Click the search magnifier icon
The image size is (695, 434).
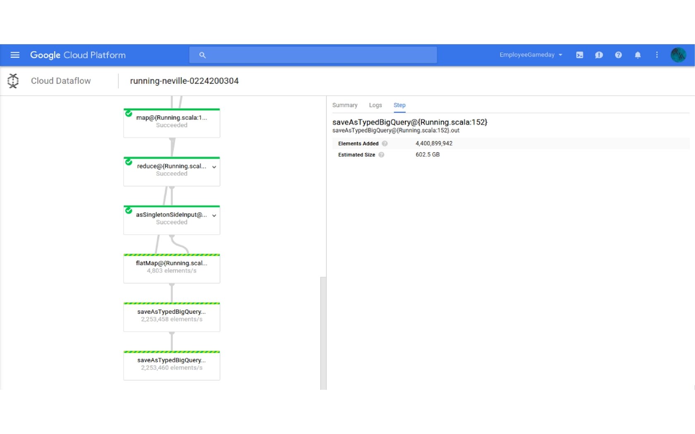202,55
